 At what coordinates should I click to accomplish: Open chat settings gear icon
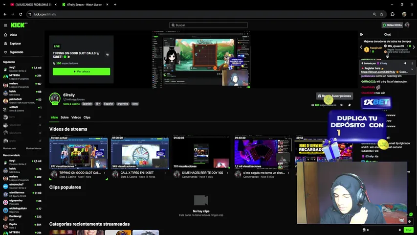pos(399,230)
